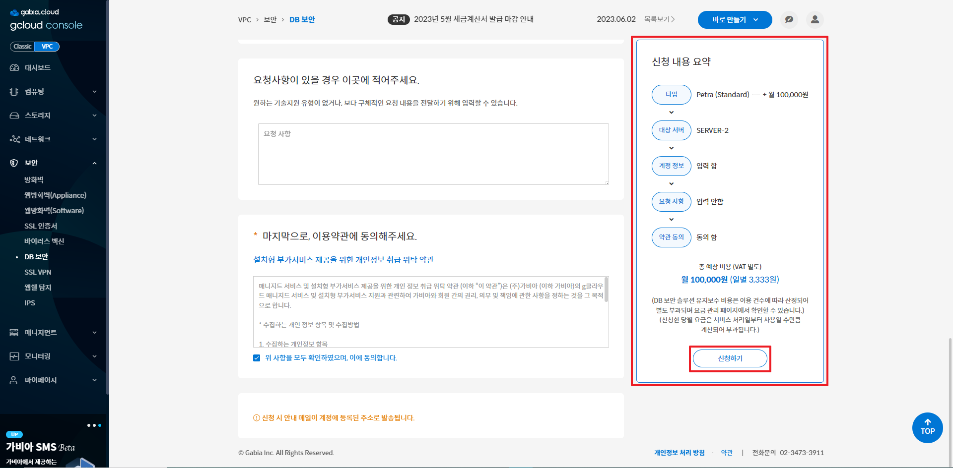This screenshot has height=468, width=953.
Task: Click the computing chip icon
Action: pyautogui.click(x=14, y=92)
